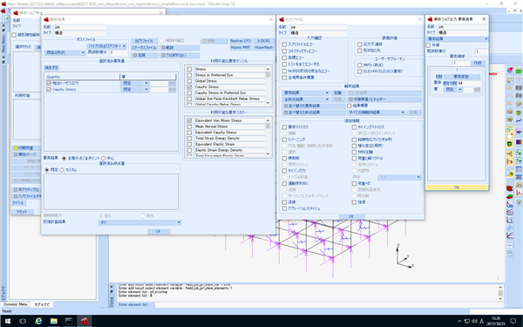Enable 要素マトリクス checkbox in 出力ファイル
The width and height of the screenshot is (523, 327).
tap(284, 127)
